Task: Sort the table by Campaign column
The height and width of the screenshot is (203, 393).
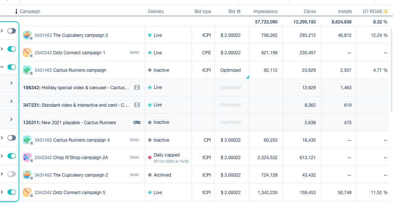Action: click(30, 12)
